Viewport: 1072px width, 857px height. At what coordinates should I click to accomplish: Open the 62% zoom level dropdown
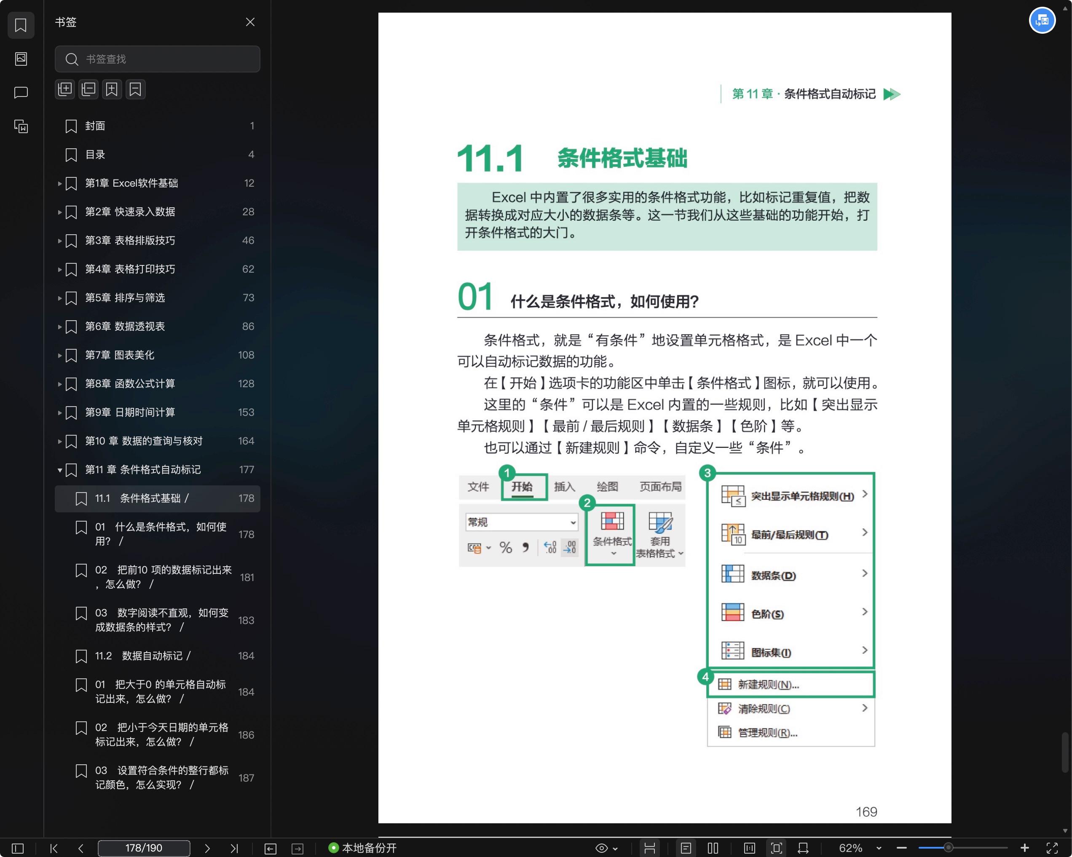[879, 848]
